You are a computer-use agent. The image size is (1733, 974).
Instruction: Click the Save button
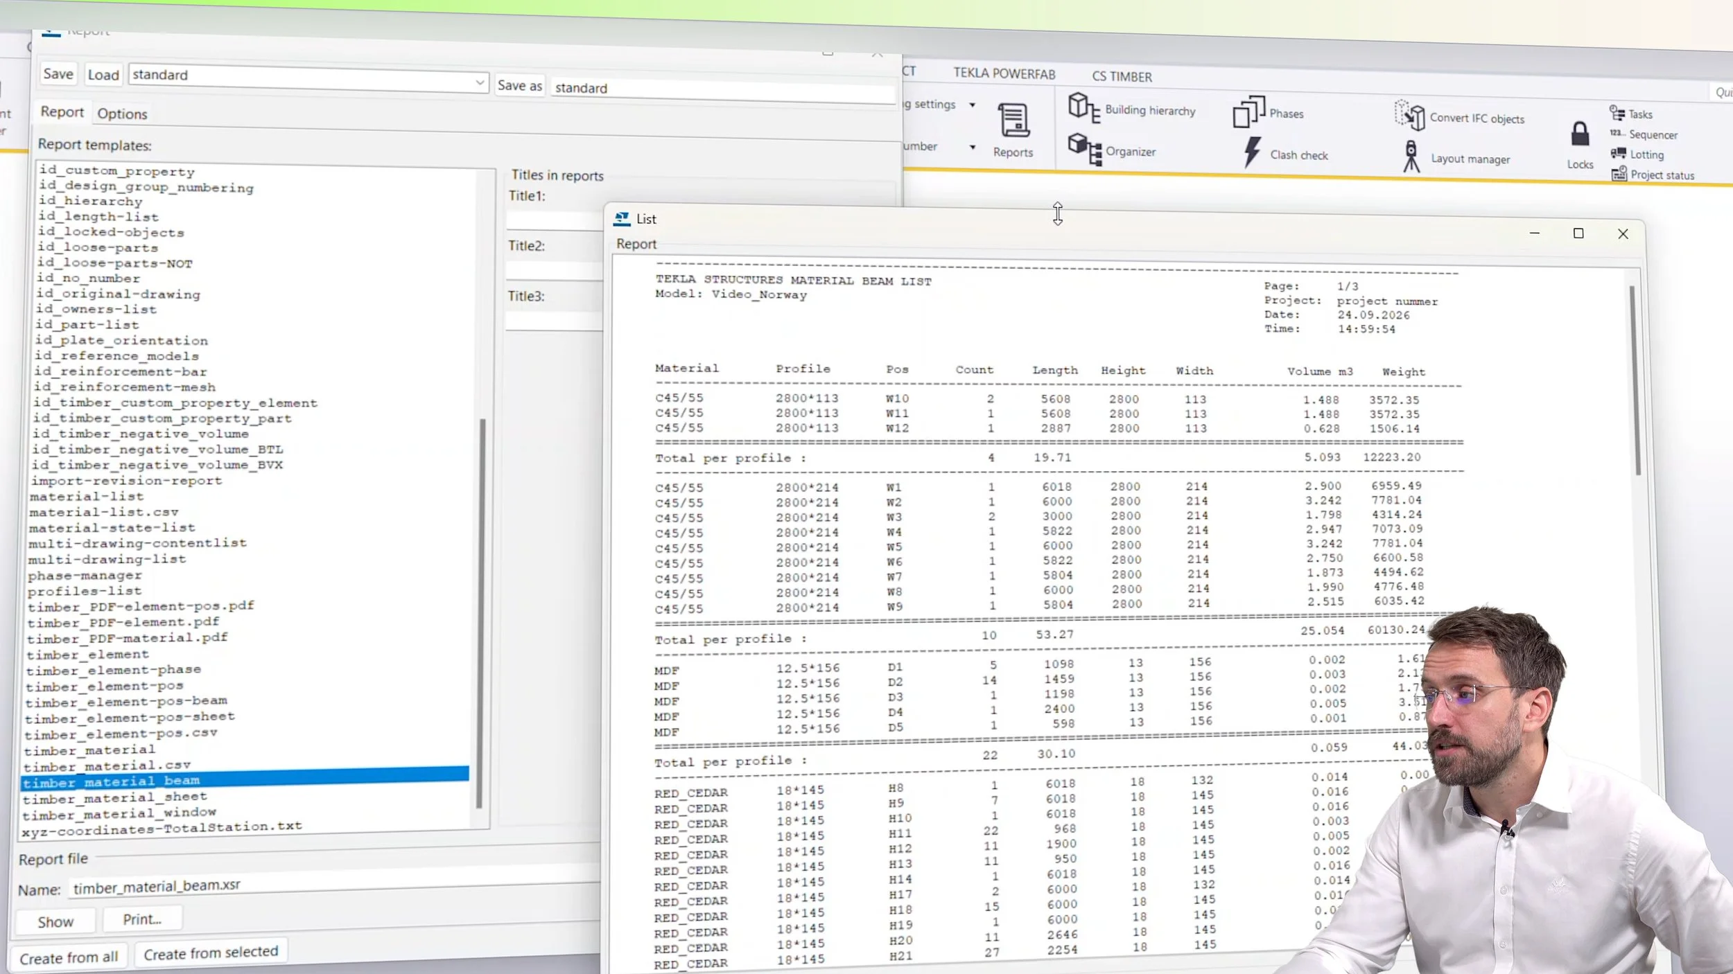coord(58,73)
